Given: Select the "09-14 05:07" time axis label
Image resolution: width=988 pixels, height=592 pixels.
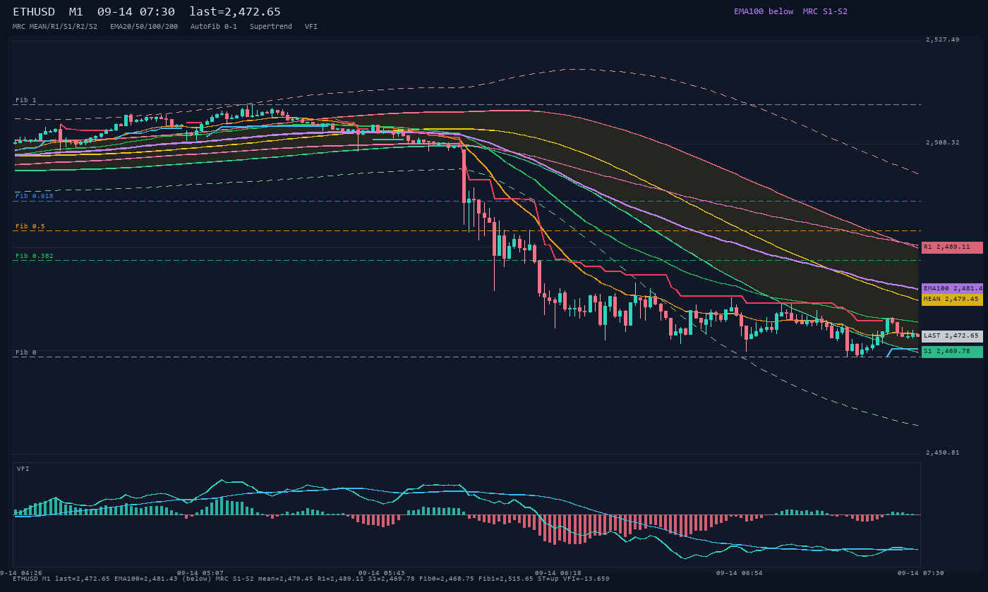Looking at the screenshot, I should (x=200, y=573).
